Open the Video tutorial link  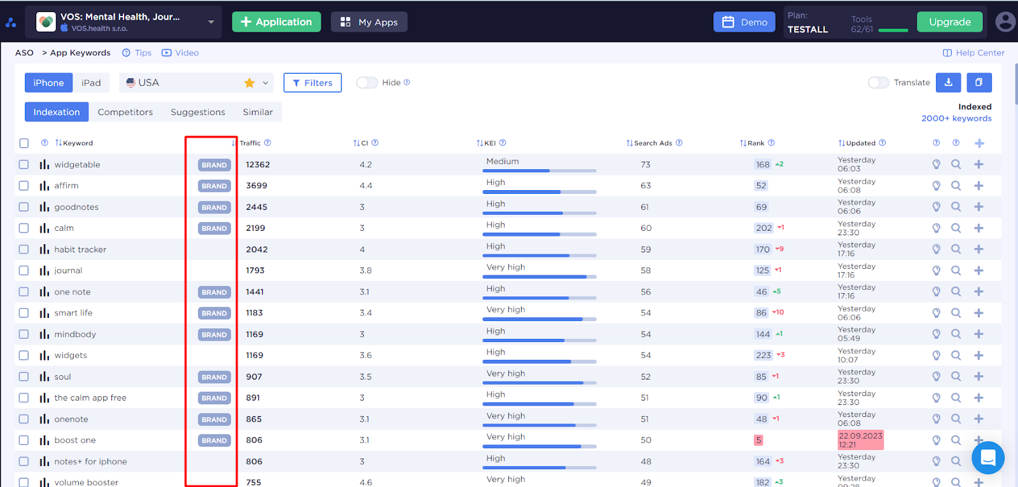(x=180, y=53)
